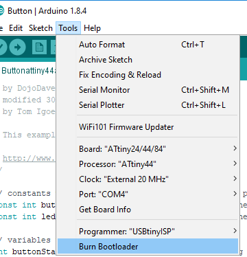Image resolution: width=247 pixels, height=257 pixels.
Task: Switch to the Buttonattiny44 sketch tab
Action: 28,71
